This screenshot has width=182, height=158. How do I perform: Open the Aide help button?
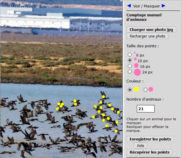pyautogui.click(x=140, y=146)
